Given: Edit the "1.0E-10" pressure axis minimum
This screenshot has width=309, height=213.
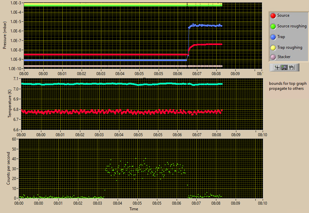Looking at the screenshot, I should pyautogui.click(x=15, y=69).
